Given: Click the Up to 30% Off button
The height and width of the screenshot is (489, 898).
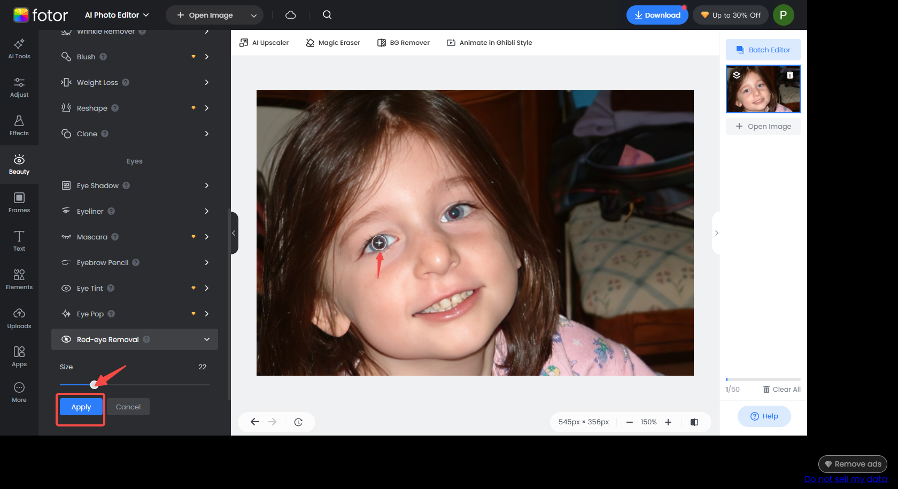Looking at the screenshot, I should [x=730, y=15].
